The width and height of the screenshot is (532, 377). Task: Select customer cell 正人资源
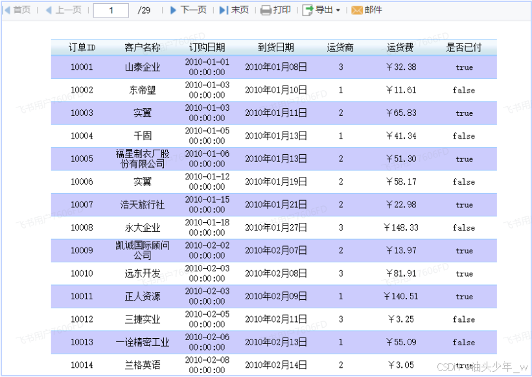[142, 296]
